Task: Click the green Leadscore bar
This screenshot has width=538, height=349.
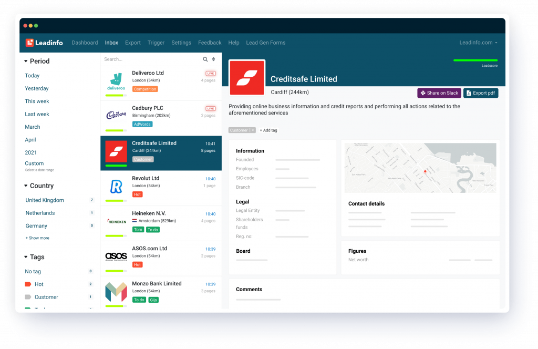Action: pyautogui.click(x=475, y=60)
